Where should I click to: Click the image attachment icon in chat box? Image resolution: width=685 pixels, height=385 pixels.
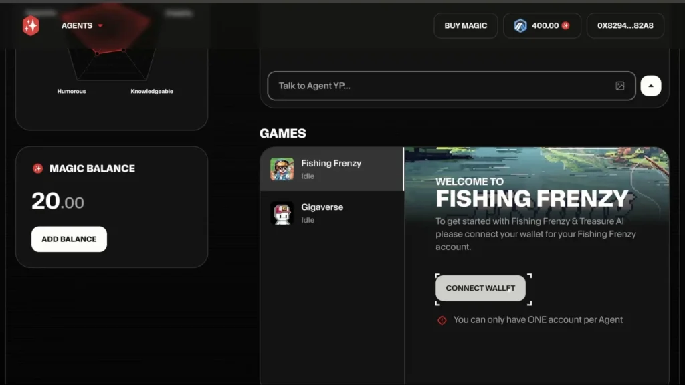pos(619,86)
